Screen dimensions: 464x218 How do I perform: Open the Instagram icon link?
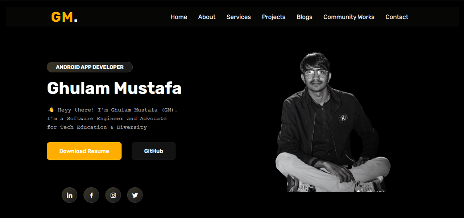[x=113, y=195]
